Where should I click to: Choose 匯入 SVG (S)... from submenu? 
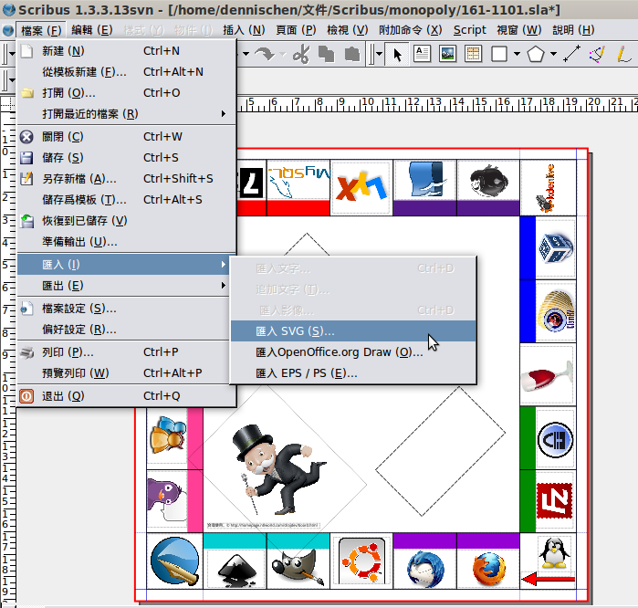point(353,331)
